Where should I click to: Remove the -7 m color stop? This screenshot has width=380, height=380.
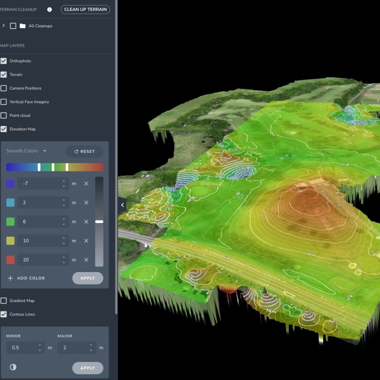pyautogui.click(x=86, y=184)
